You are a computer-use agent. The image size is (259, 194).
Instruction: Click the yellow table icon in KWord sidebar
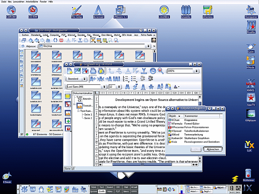[x=68, y=96]
